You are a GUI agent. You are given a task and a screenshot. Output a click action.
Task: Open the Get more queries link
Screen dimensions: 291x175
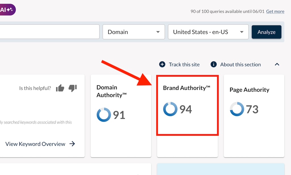pos(275,11)
